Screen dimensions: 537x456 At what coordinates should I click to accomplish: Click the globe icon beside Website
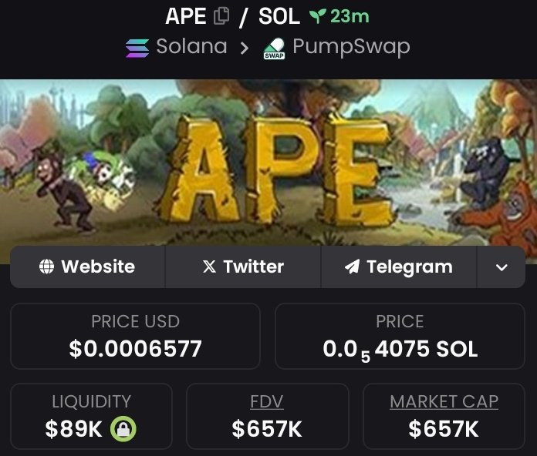tap(46, 267)
